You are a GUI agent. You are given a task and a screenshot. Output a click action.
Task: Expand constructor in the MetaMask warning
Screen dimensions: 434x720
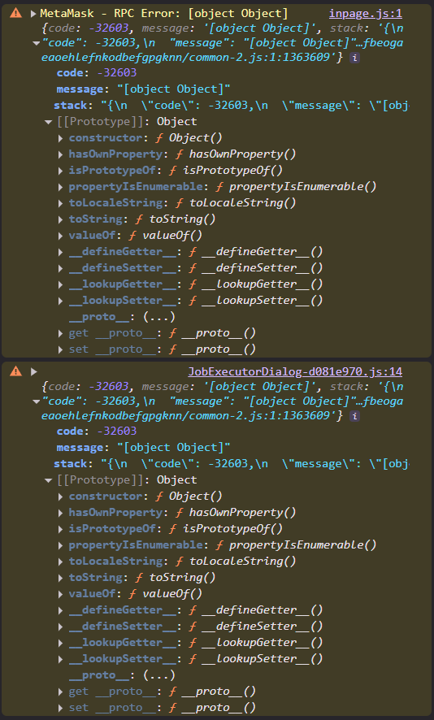tap(61, 138)
